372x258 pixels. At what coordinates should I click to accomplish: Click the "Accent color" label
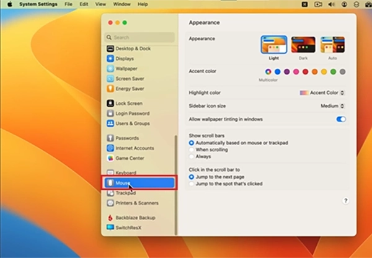pos(202,71)
